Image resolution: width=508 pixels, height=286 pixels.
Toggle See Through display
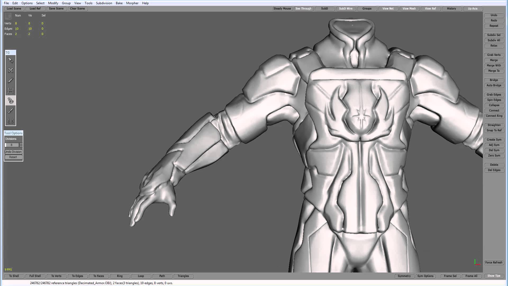(303, 8)
